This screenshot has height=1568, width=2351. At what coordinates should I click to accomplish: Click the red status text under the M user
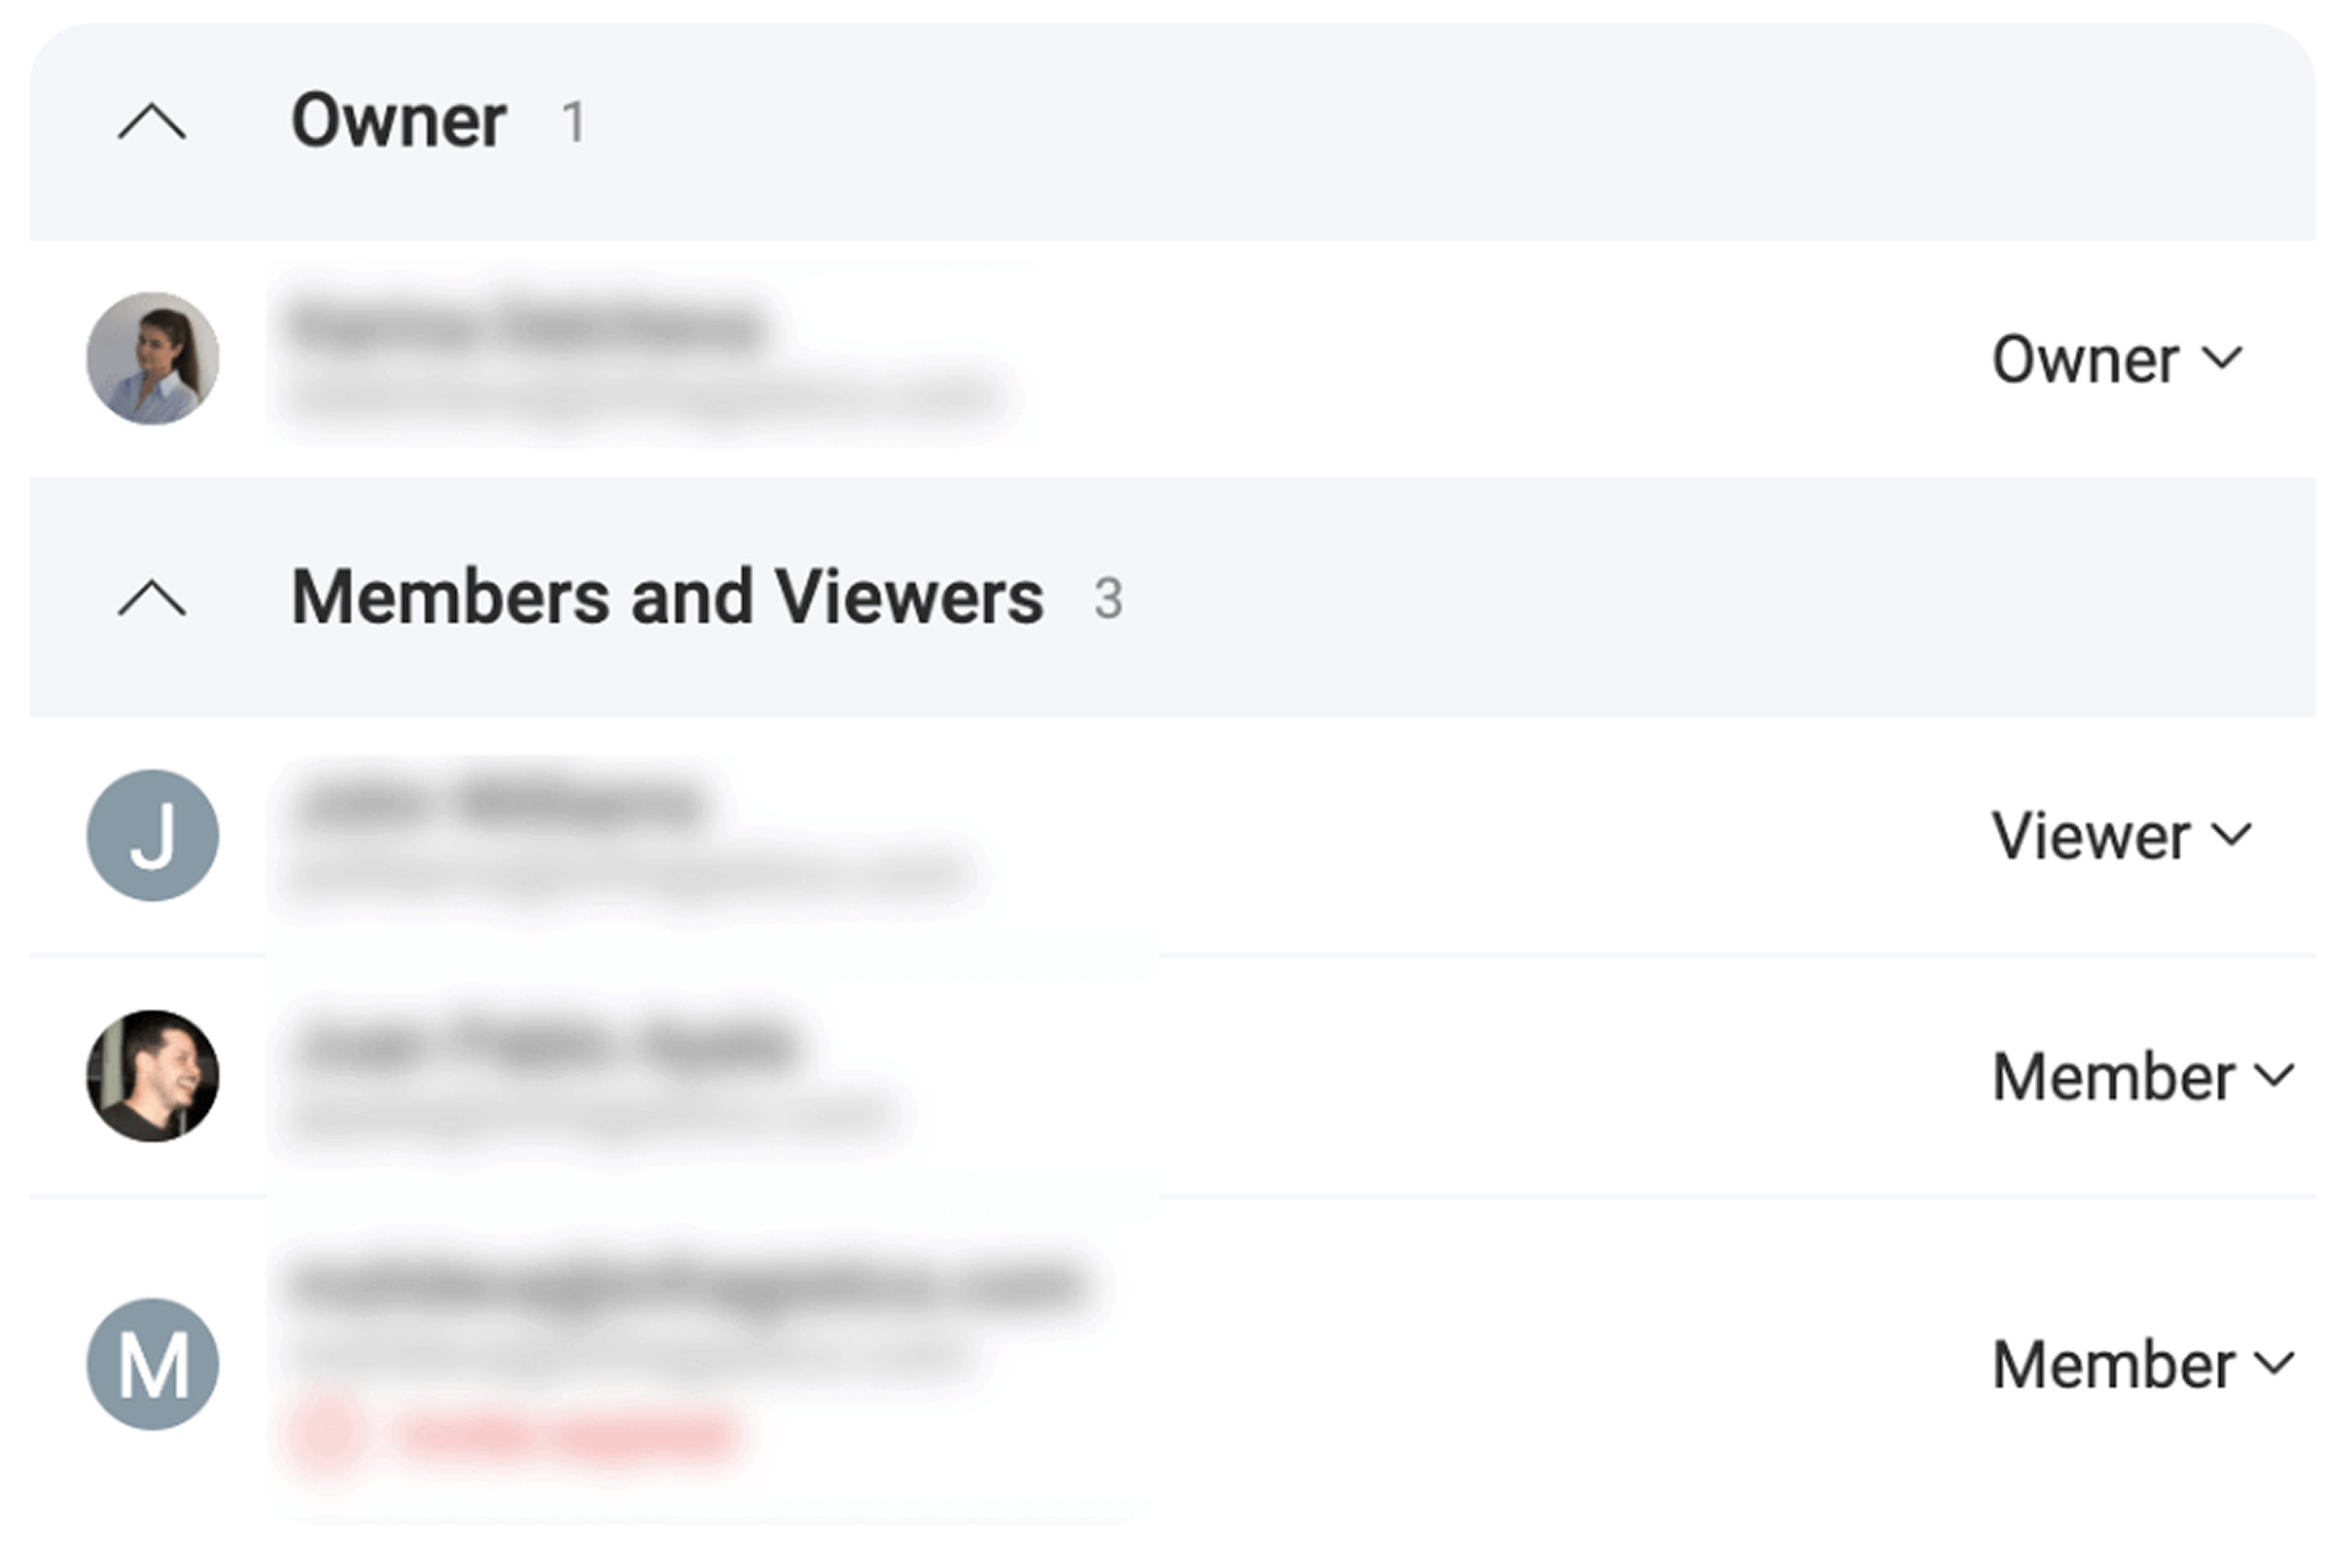pyautogui.click(x=566, y=1434)
